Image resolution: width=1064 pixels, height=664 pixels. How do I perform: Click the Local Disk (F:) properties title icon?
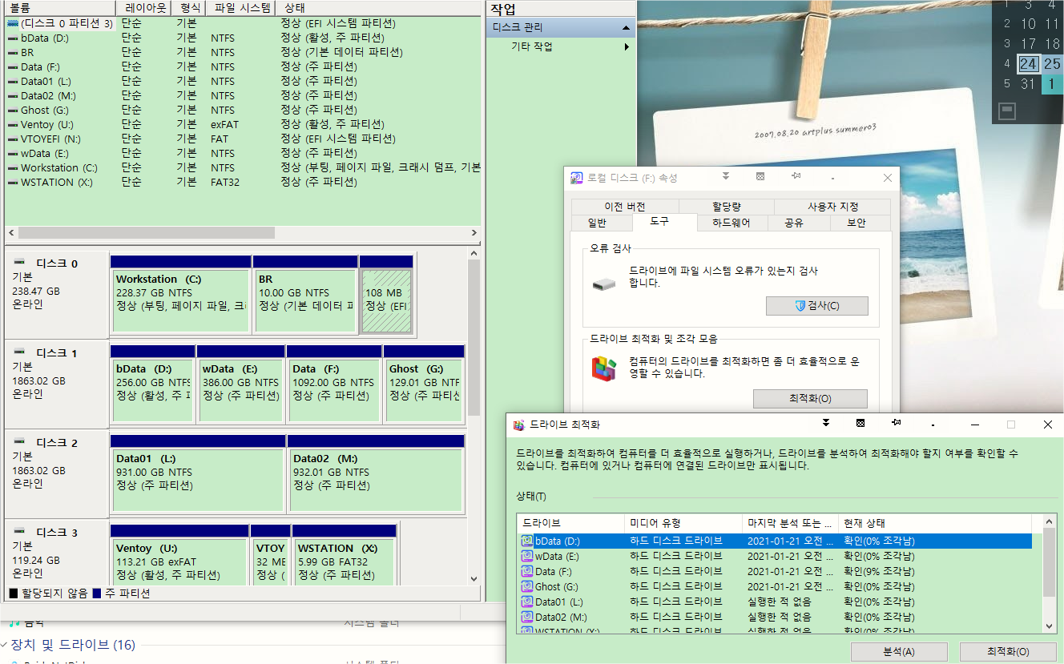576,178
